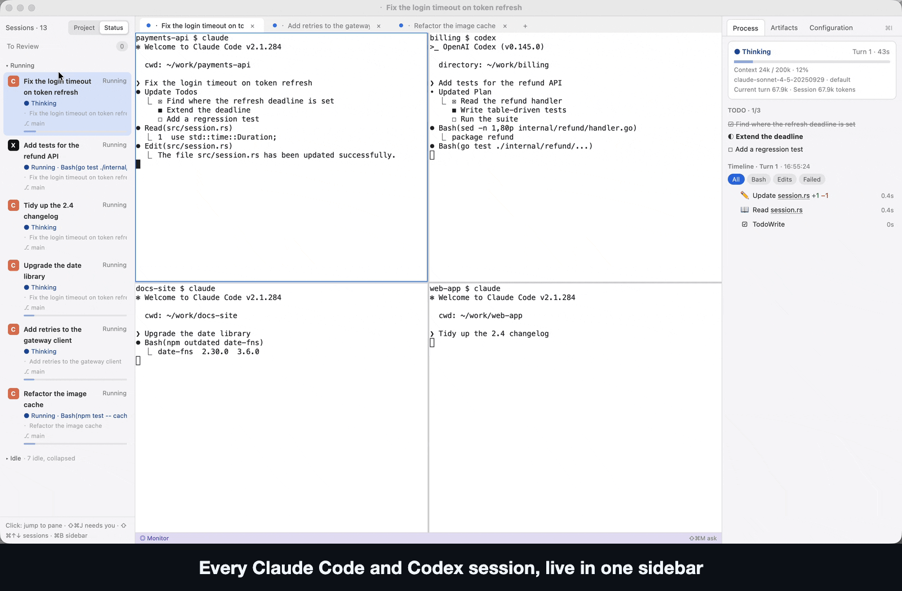
Task: Open the session.rs link in the Update row
Action: tap(793, 196)
